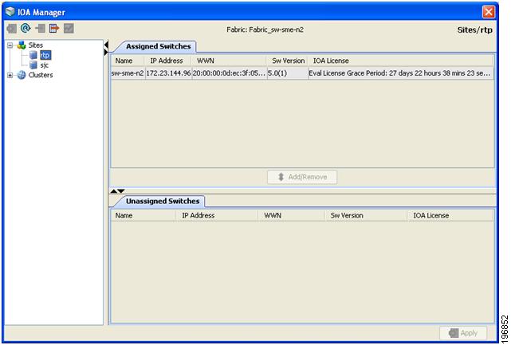Image resolution: width=511 pixels, height=345 pixels.
Task: Select the sw-sme-n2 name cell
Action: (128, 73)
